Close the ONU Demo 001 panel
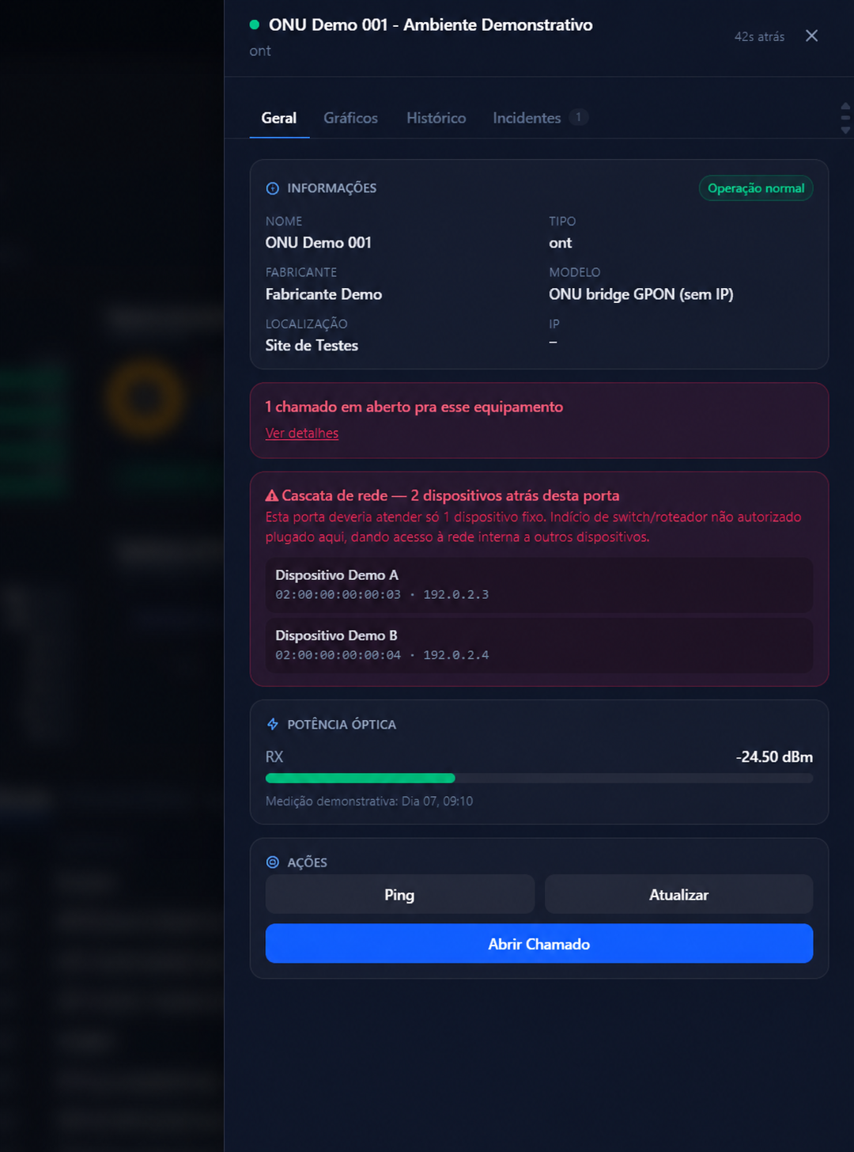The height and width of the screenshot is (1152, 854). pyautogui.click(x=811, y=36)
